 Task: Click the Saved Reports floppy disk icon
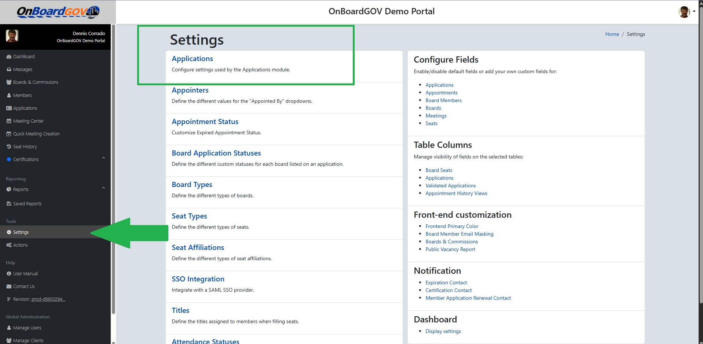9,204
